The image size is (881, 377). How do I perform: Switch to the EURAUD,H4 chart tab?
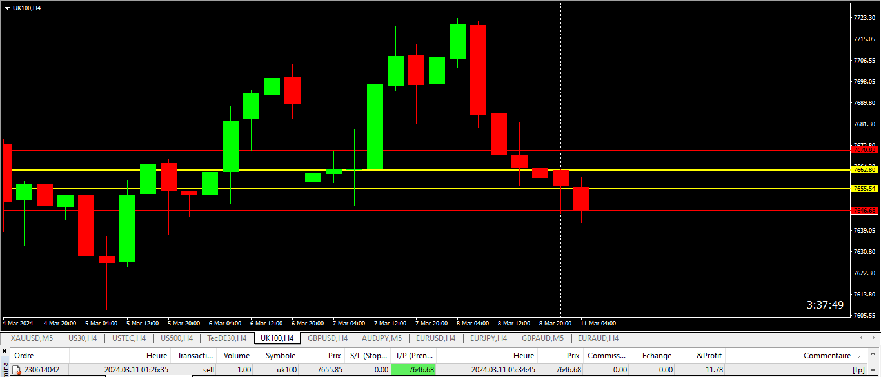pos(598,338)
